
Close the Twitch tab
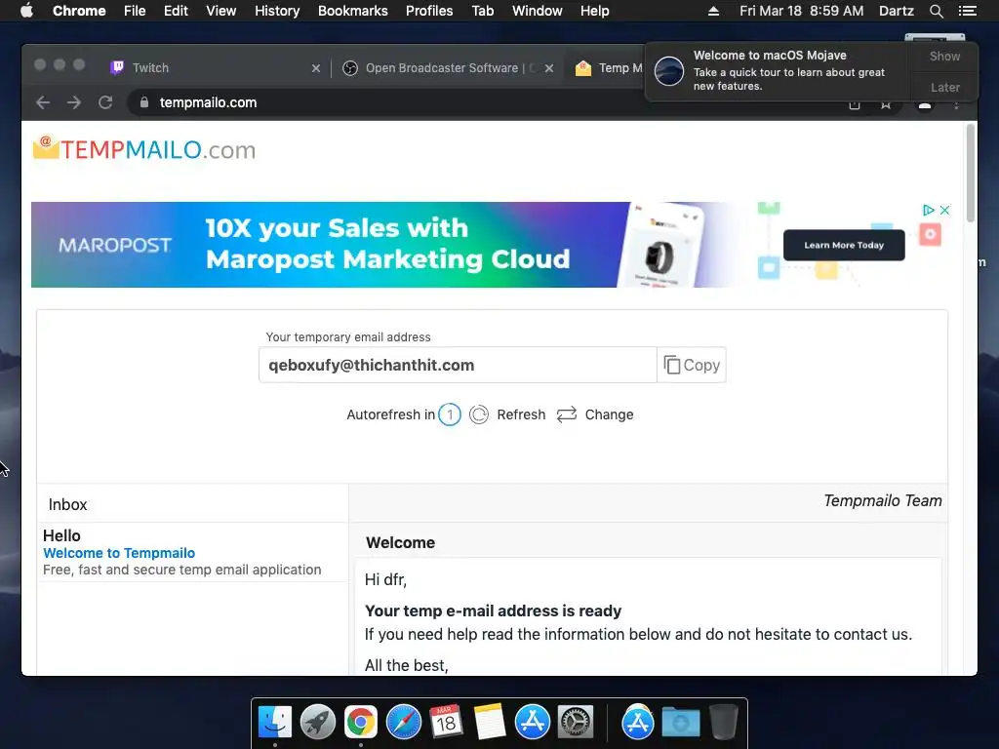(x=315, y=68)
